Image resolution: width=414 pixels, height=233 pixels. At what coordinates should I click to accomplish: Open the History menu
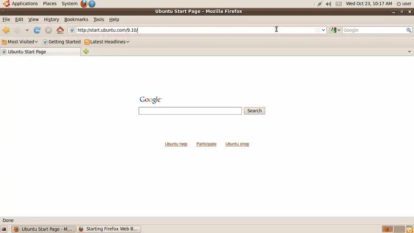click(51, 19)
